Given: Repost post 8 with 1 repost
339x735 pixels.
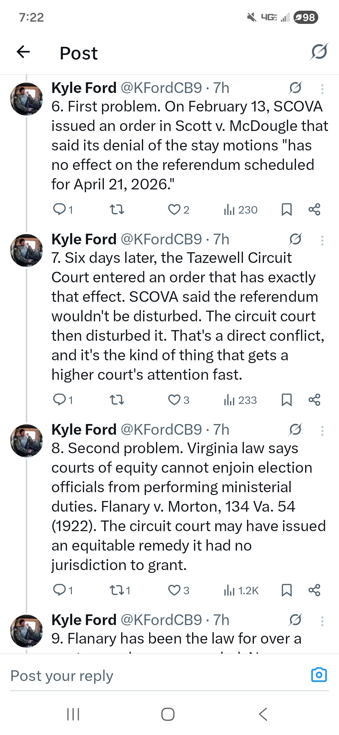Looking at the screenshot, I should 117,590.
